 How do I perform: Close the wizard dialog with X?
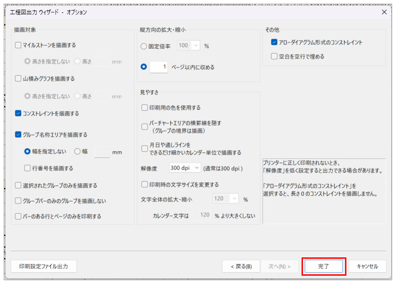(384, 12)
